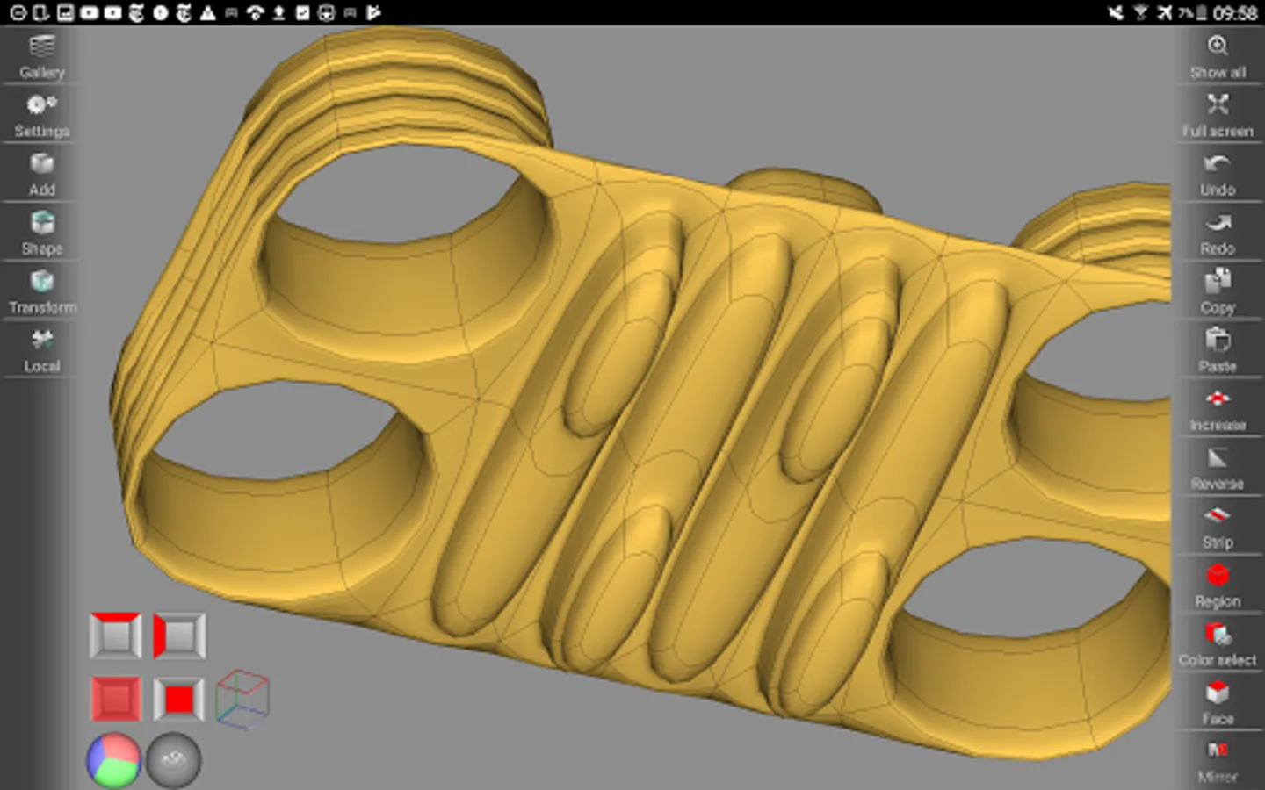The image size is (1265, 790).
Task: Open the Shape tool menu
Action: [40, 233]
